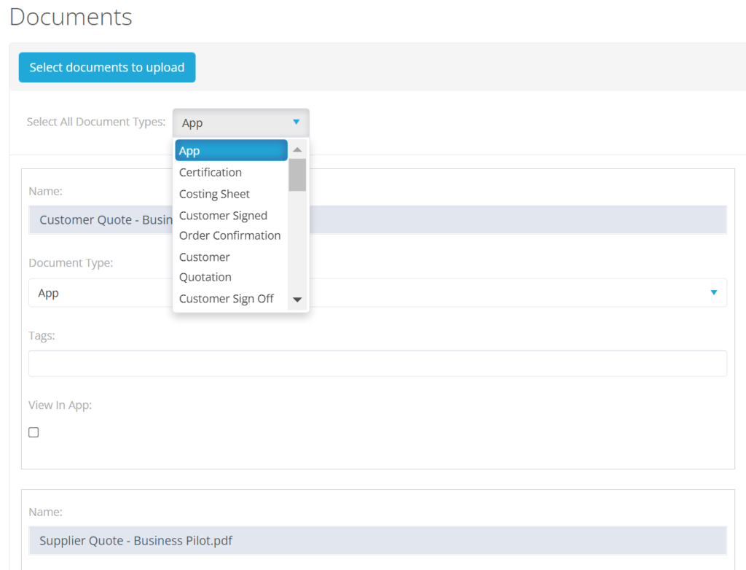This screenshot has width=746, height=570.
Task: Select Customer Sign Off option
Action: pos(227,299)
